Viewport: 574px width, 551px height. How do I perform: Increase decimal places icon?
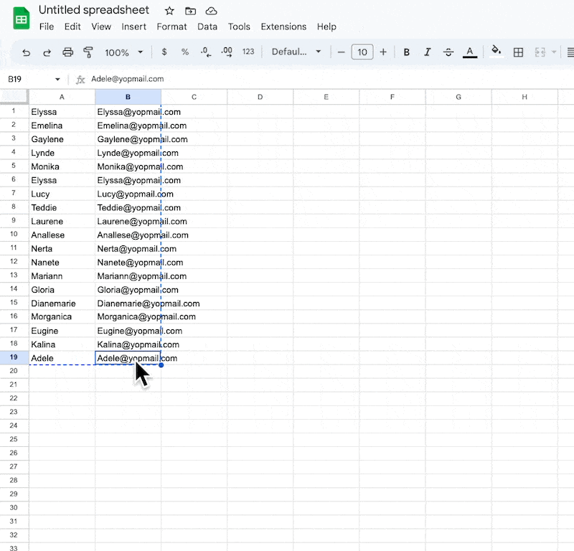pos(227,52)
